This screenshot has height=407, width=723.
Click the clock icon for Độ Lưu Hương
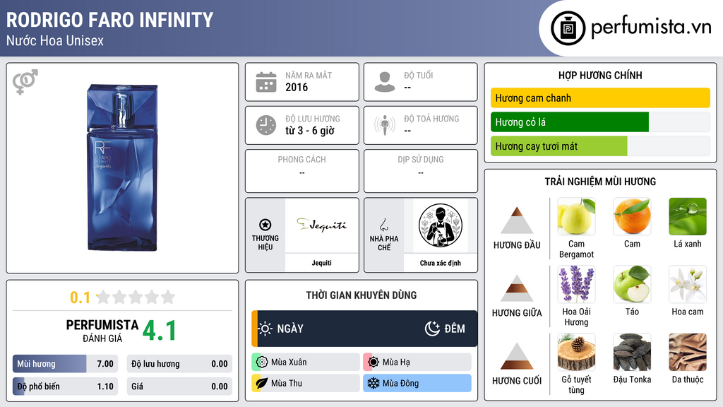[x=266, y=126]
